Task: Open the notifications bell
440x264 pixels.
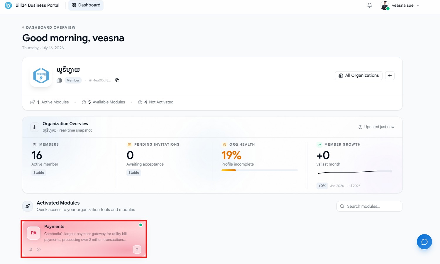Action: point(370,5)
